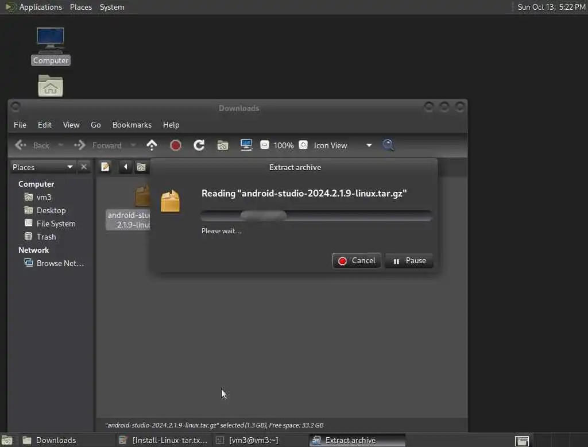Click status bar selected file text
The width and height of the screenshot is (588, 447).
[214, 425]
